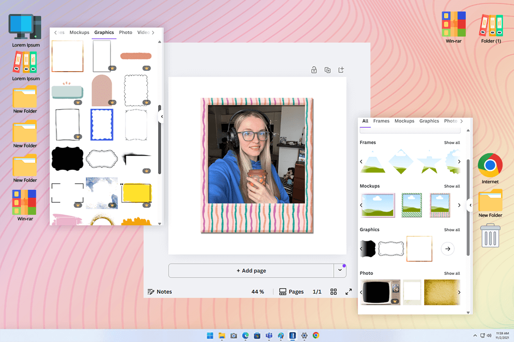
Task: Open the Lorem Ipsum computer desktop icon
Action: (x=25, y=31)
